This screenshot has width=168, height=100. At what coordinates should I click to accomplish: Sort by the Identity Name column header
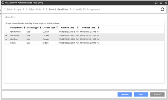click(x=16, y=28)
